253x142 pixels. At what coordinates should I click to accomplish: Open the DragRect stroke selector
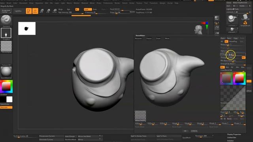click(6, 33)
